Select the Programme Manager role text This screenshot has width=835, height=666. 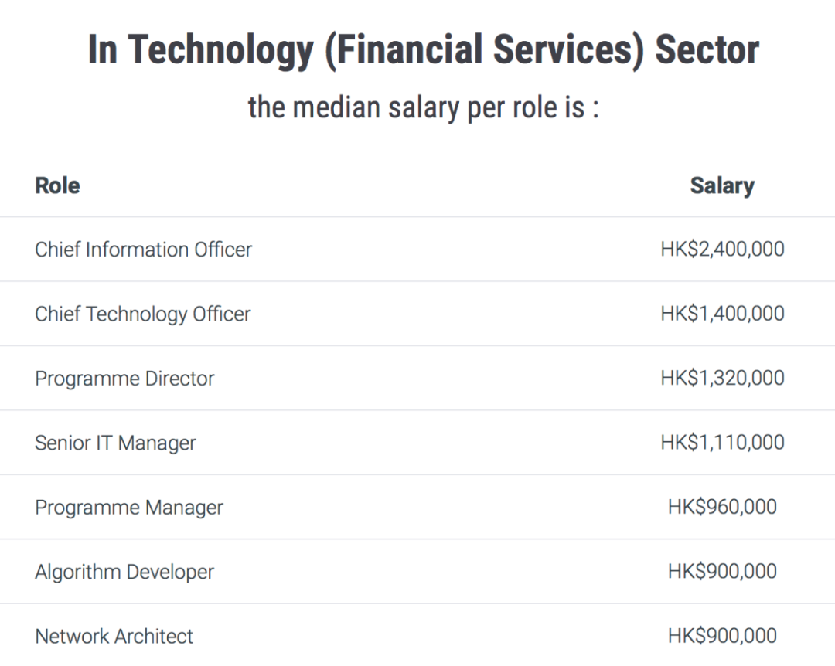129,508
